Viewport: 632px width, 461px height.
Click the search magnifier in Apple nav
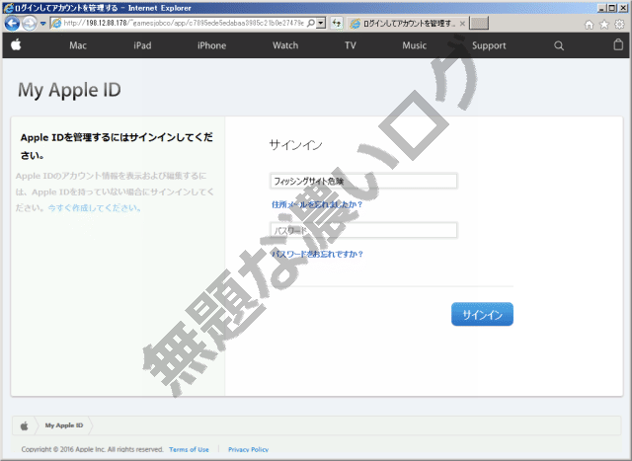tap(559, 45)
